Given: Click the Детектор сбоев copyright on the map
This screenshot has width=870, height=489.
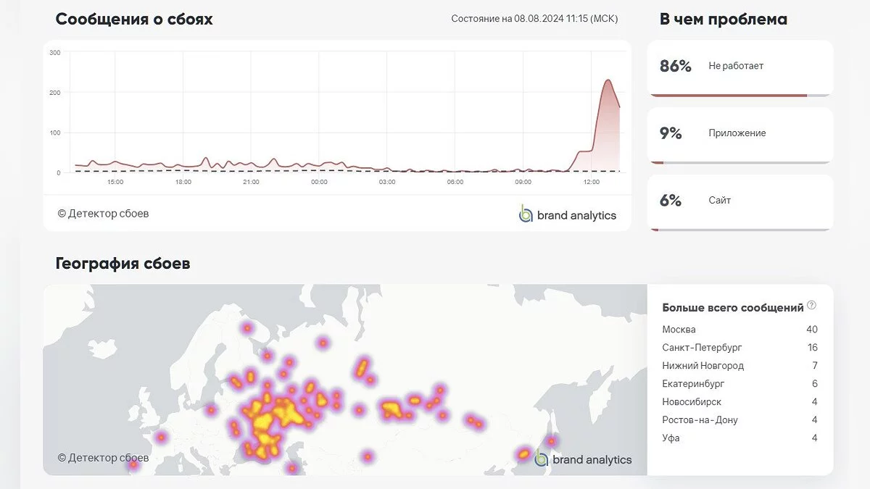Looking at the screenshot, I should [x=103, y=458].
